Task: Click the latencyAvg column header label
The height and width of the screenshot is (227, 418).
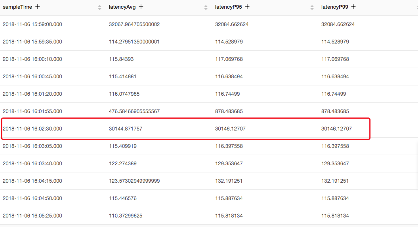Action: pos(122,7)
